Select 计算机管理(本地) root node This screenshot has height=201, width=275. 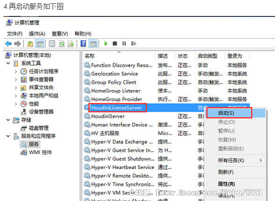coord(32,55)
